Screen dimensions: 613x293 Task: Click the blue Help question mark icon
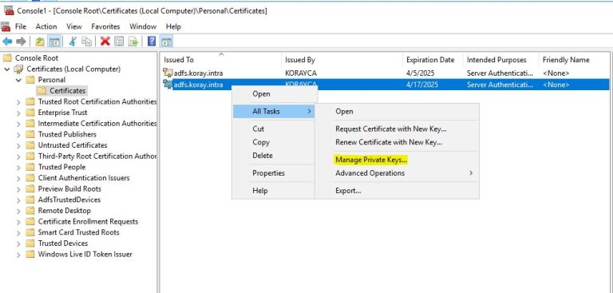coord(152,41)
